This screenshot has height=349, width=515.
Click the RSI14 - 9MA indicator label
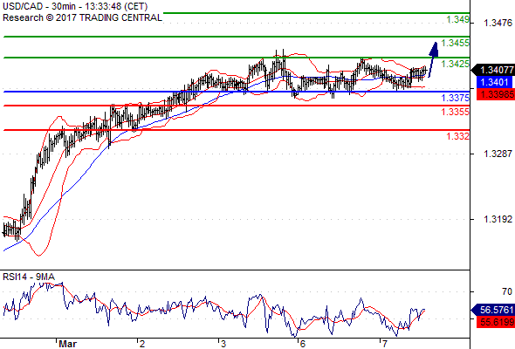(x=29, y=277)
